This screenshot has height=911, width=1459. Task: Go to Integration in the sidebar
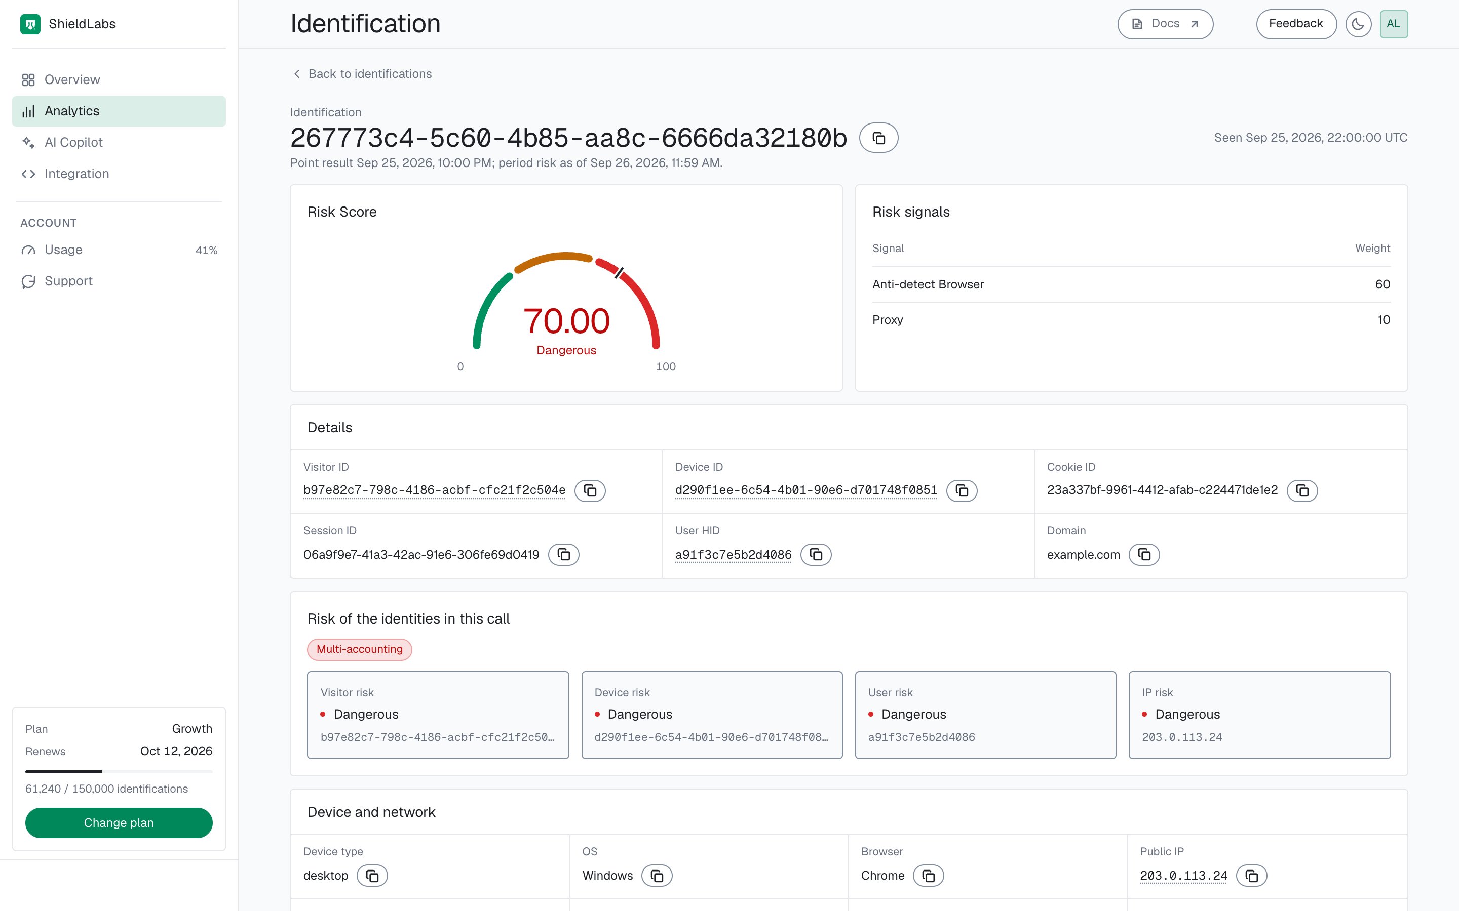point(119,174)
